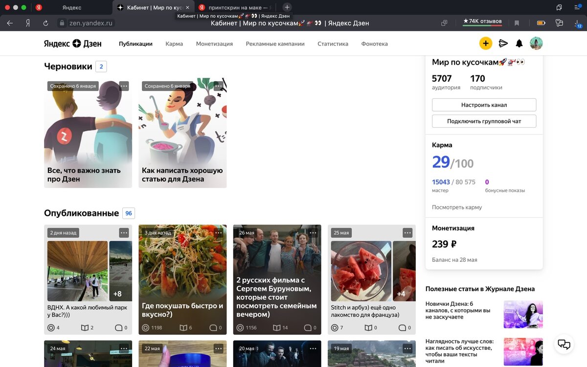This screenshot has width=587, height=367.
Task: Open options menu on Все, что важно знать draft
Action: pyautogui.click(x=124, y=86)
